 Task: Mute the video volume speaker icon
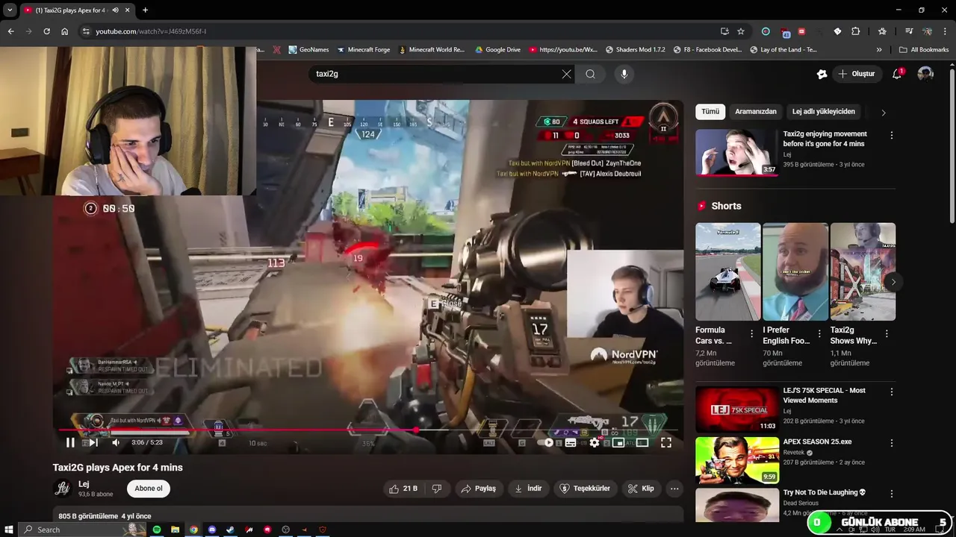pos(116,442)
